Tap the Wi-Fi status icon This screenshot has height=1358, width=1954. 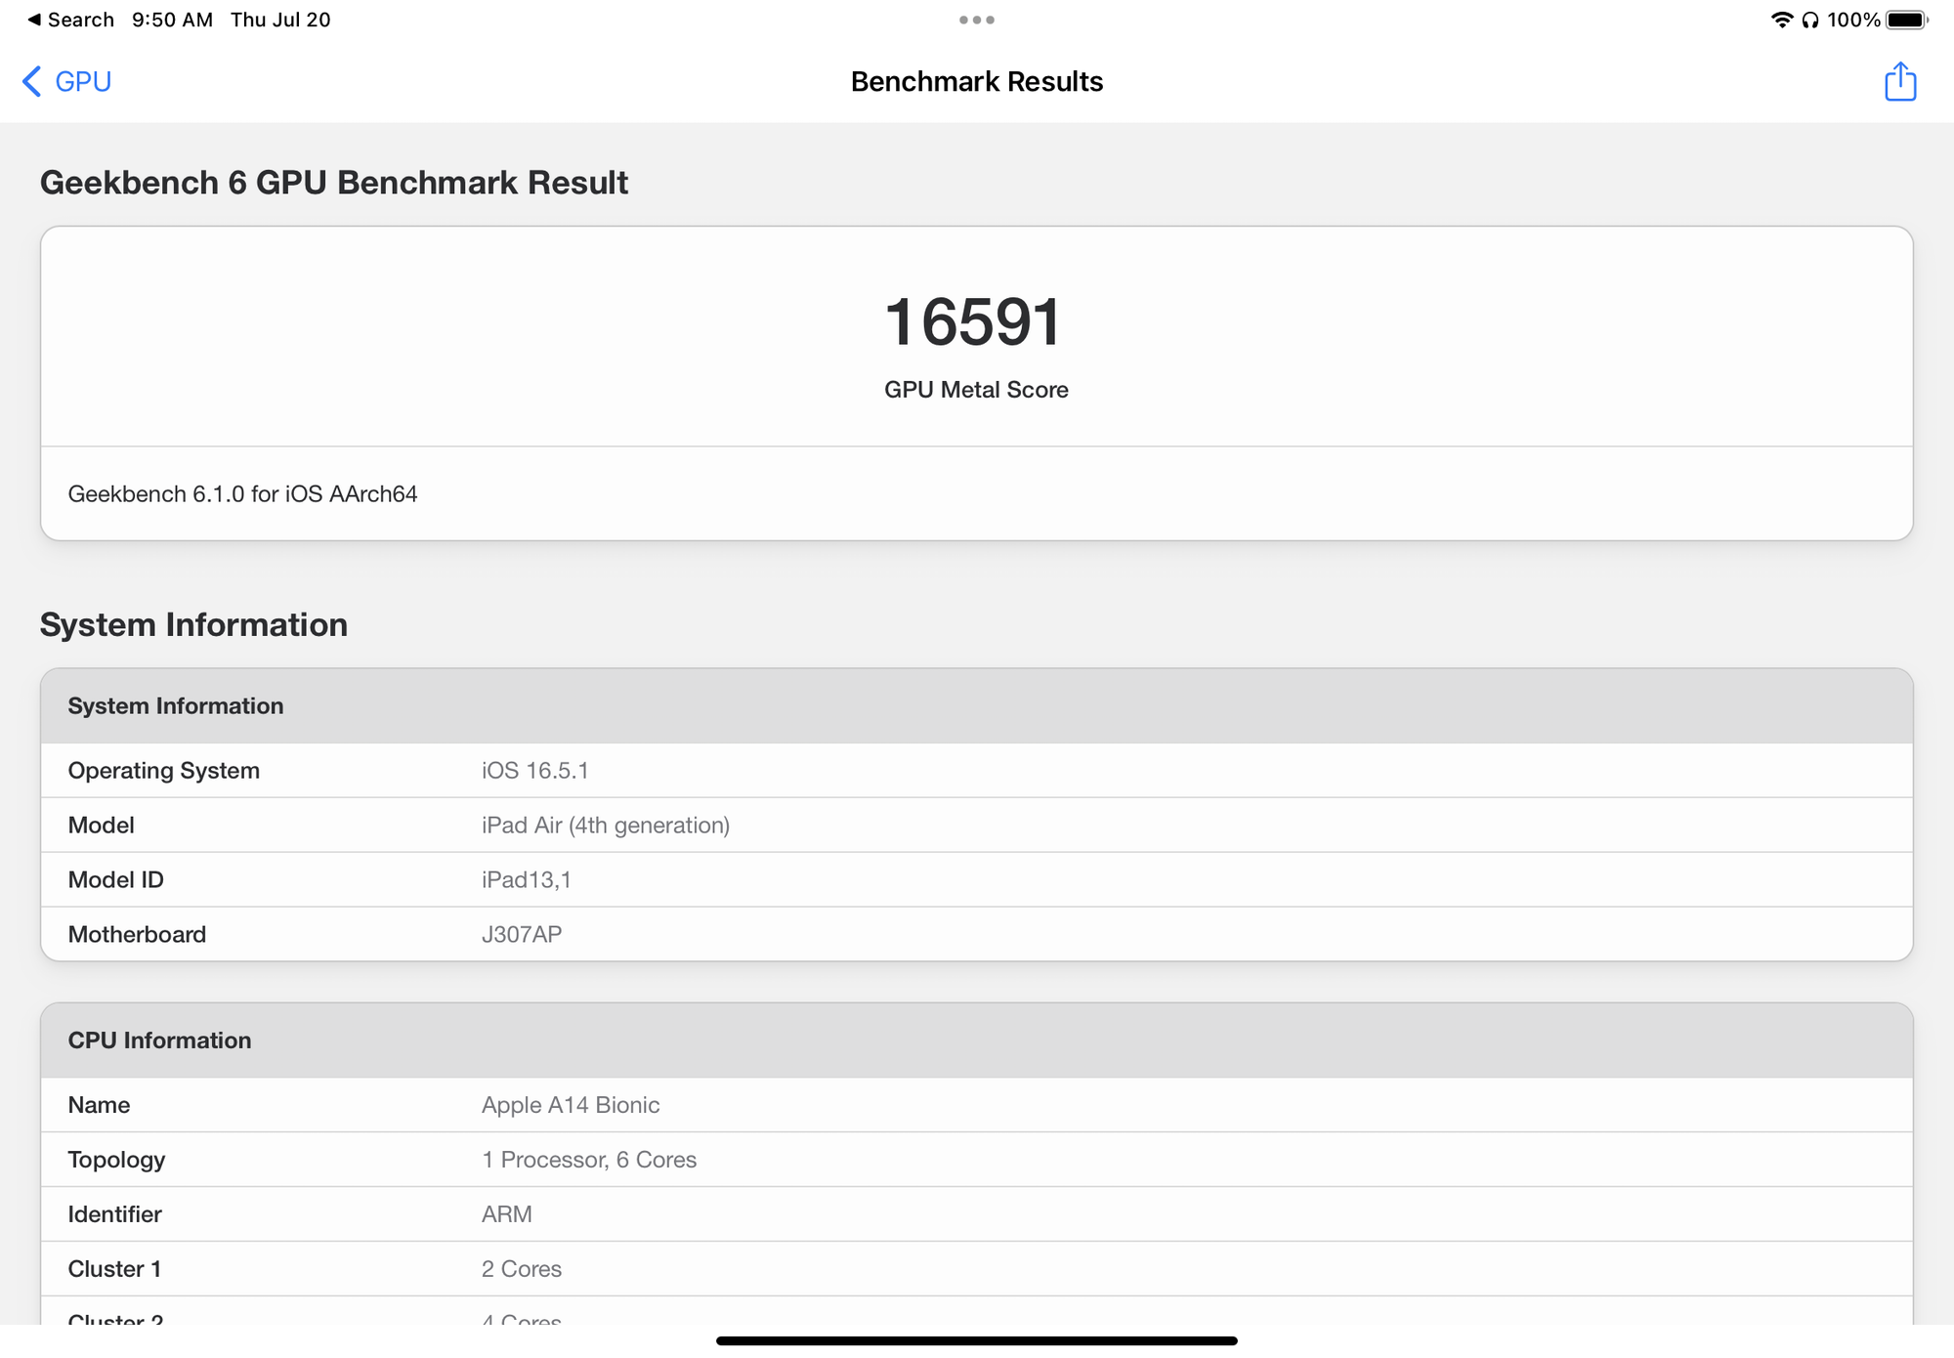click(1782, 20)
